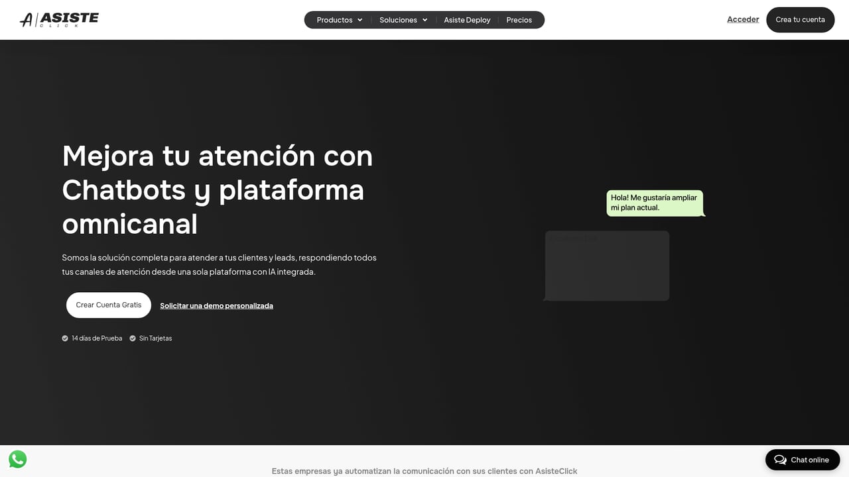The width and height of the screenshot is (849, 477).
Task: Click the Acceder link
Action: coord(742,19)
